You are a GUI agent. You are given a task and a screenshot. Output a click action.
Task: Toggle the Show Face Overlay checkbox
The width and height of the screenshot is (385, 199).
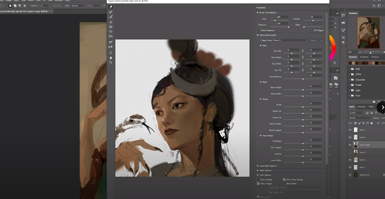coord(284,180)
